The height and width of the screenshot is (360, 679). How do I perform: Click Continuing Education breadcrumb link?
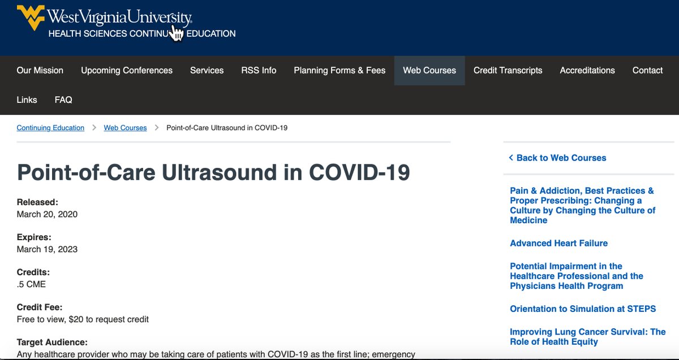(50, 128)
